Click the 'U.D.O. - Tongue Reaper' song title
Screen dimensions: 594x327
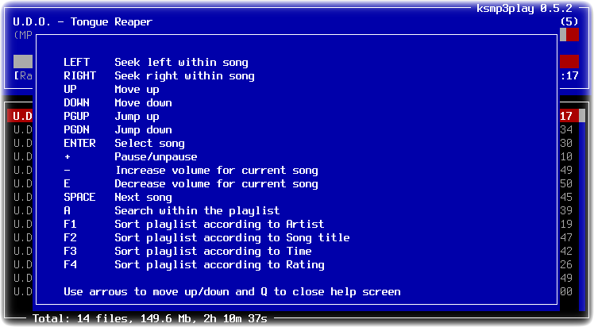[83, 21]
